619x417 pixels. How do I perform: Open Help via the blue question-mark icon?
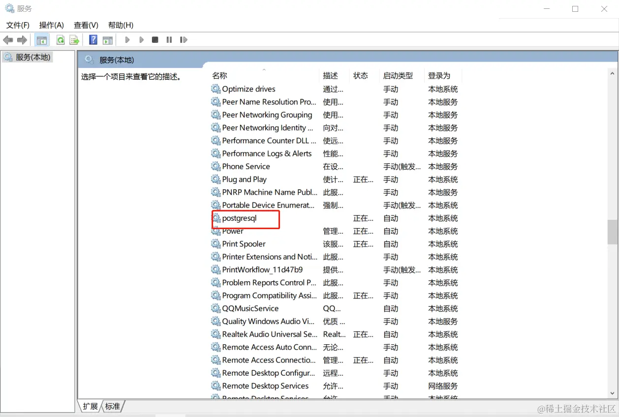click(x=93, y=40)
